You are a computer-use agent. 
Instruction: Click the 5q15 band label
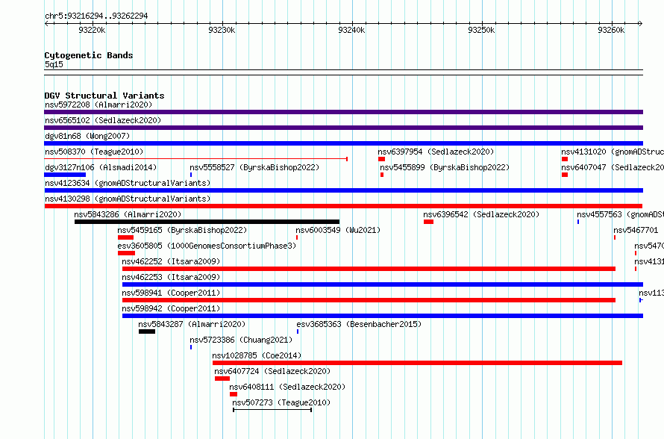tap(54, 64)
